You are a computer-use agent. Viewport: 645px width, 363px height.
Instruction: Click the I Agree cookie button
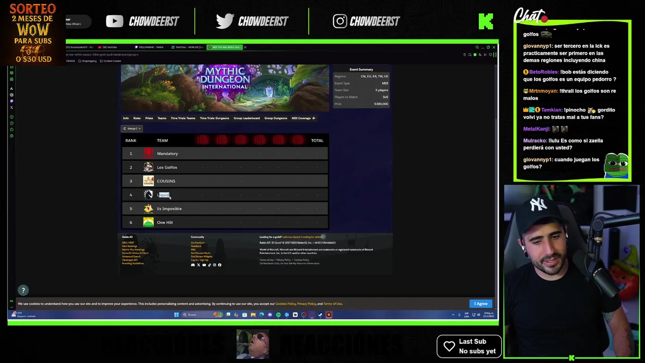pyautogui.click(x=481, y=304)
